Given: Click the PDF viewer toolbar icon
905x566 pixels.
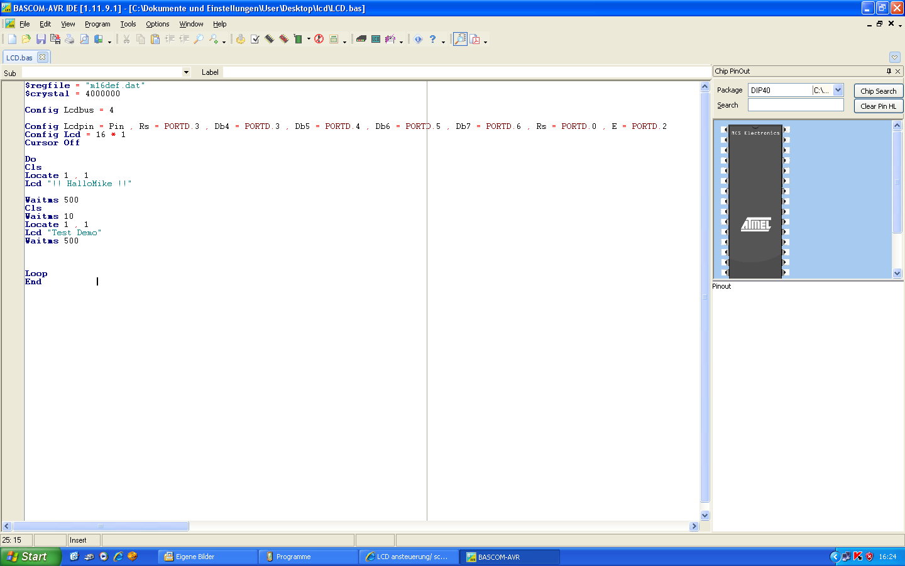Looking at the screenshot, I should pyautogui.click(x=475, y=39).
